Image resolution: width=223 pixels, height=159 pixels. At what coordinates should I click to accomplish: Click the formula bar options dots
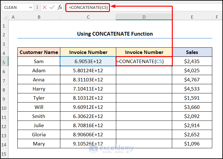point(38,7)
